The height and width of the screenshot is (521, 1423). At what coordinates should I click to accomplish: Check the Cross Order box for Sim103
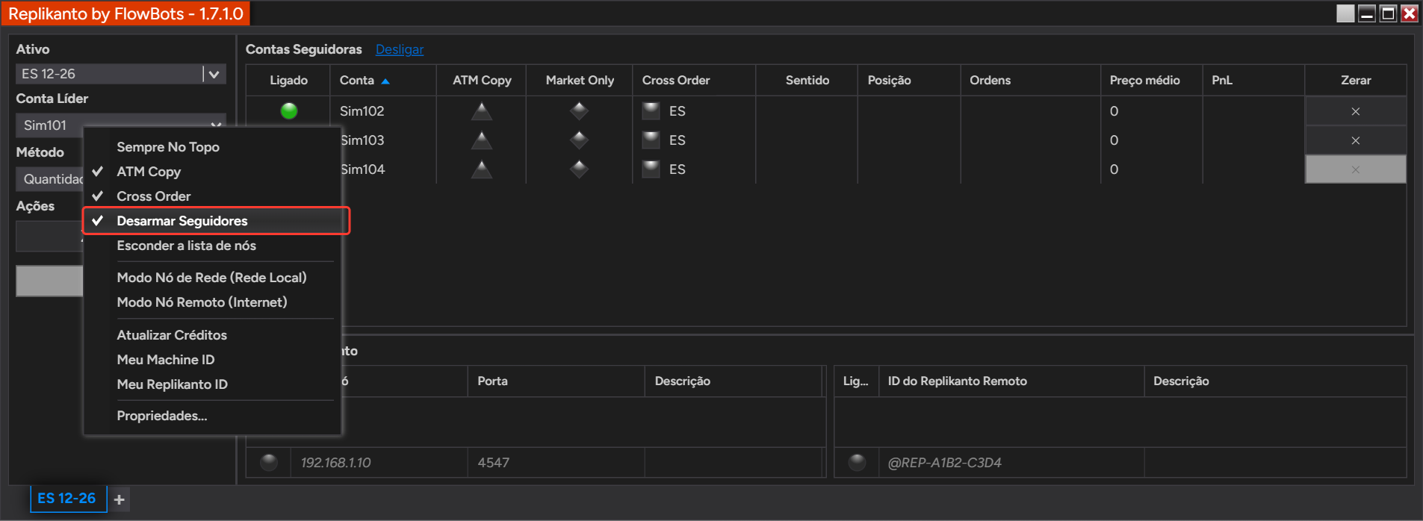click(x=651, y=140)
